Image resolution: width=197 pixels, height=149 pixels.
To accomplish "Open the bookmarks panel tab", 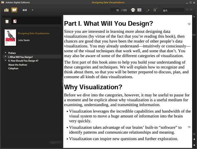I will [x=15, y=22].
